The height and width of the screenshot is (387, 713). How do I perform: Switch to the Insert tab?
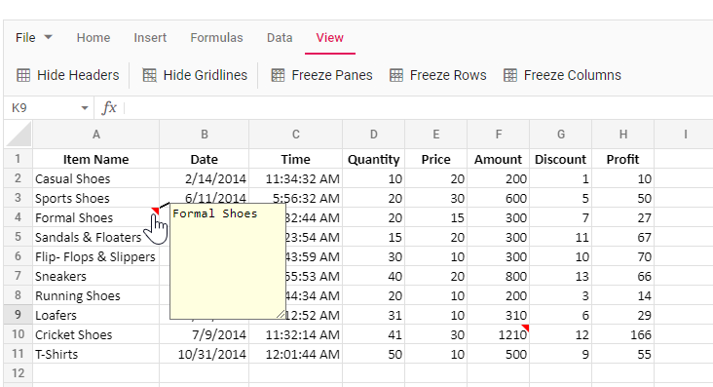[150, 37]
